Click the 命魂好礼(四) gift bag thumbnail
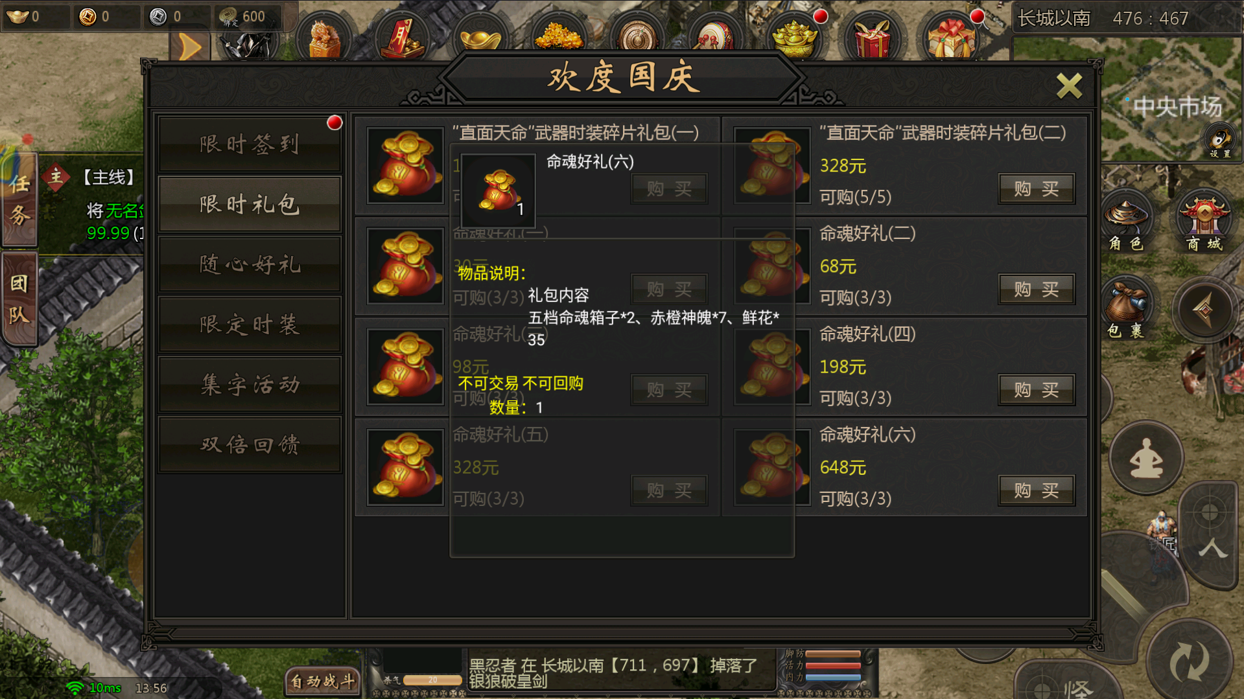Screen dimensions: 1244x699 (x=771, y=366)
